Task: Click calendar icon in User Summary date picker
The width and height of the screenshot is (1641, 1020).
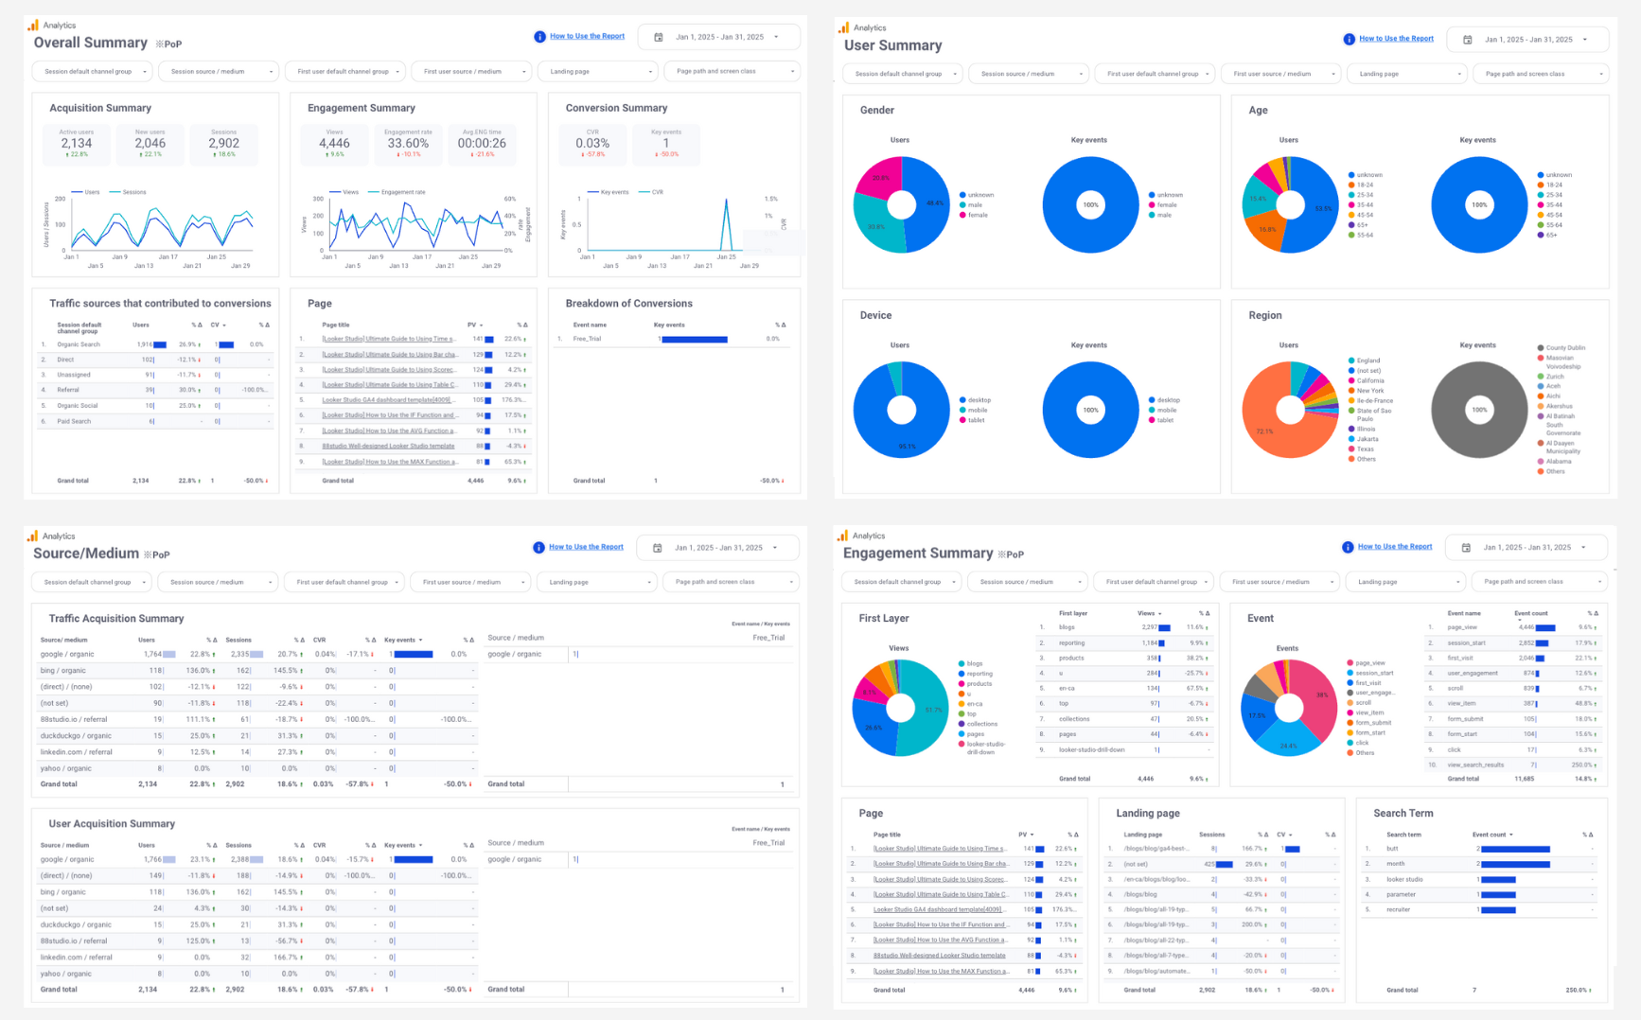Action: pos(1468,40)
